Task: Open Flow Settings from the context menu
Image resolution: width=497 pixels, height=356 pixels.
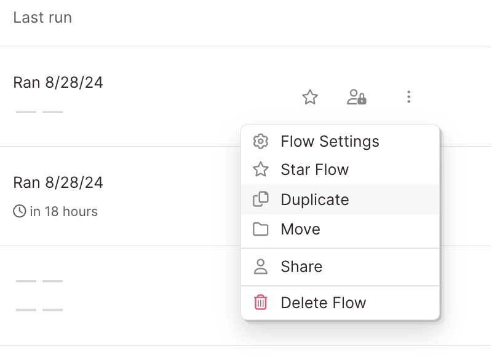Action: tap(330, 142)
